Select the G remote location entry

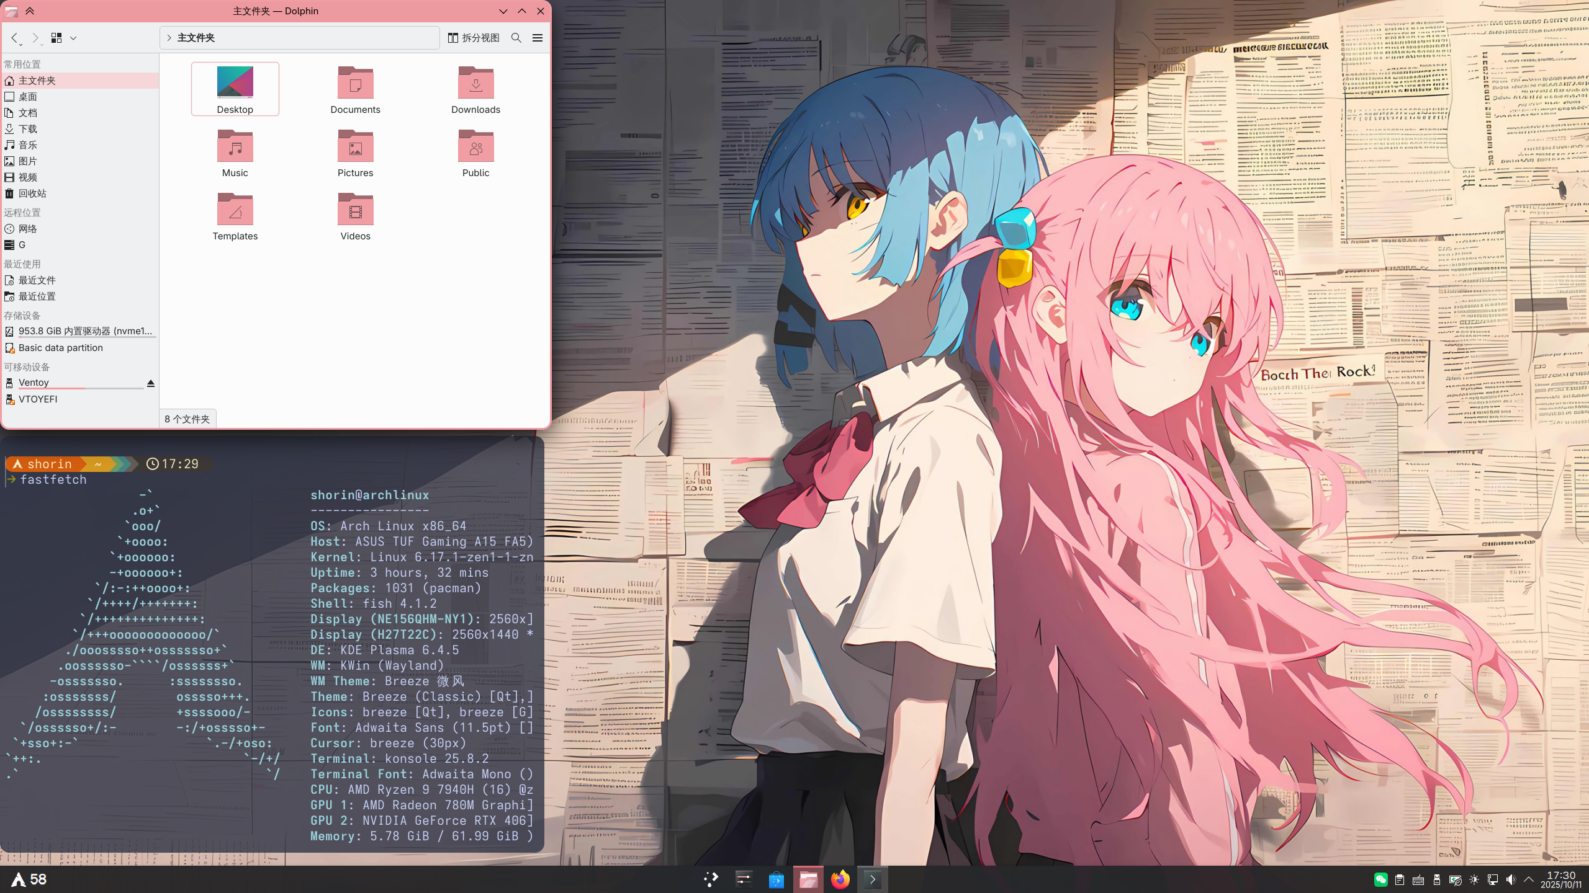click(x=81, y=245)
